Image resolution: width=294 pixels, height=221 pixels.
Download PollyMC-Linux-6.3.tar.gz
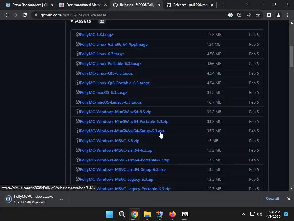pyautogui.click(x=102, y=54)
